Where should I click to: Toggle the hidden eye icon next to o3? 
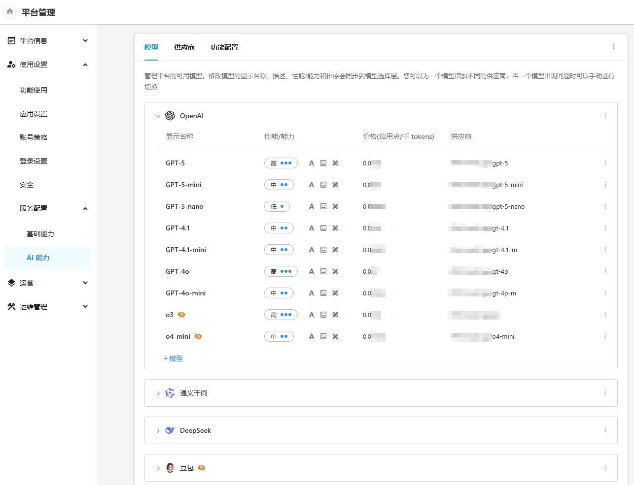[181, 315]
